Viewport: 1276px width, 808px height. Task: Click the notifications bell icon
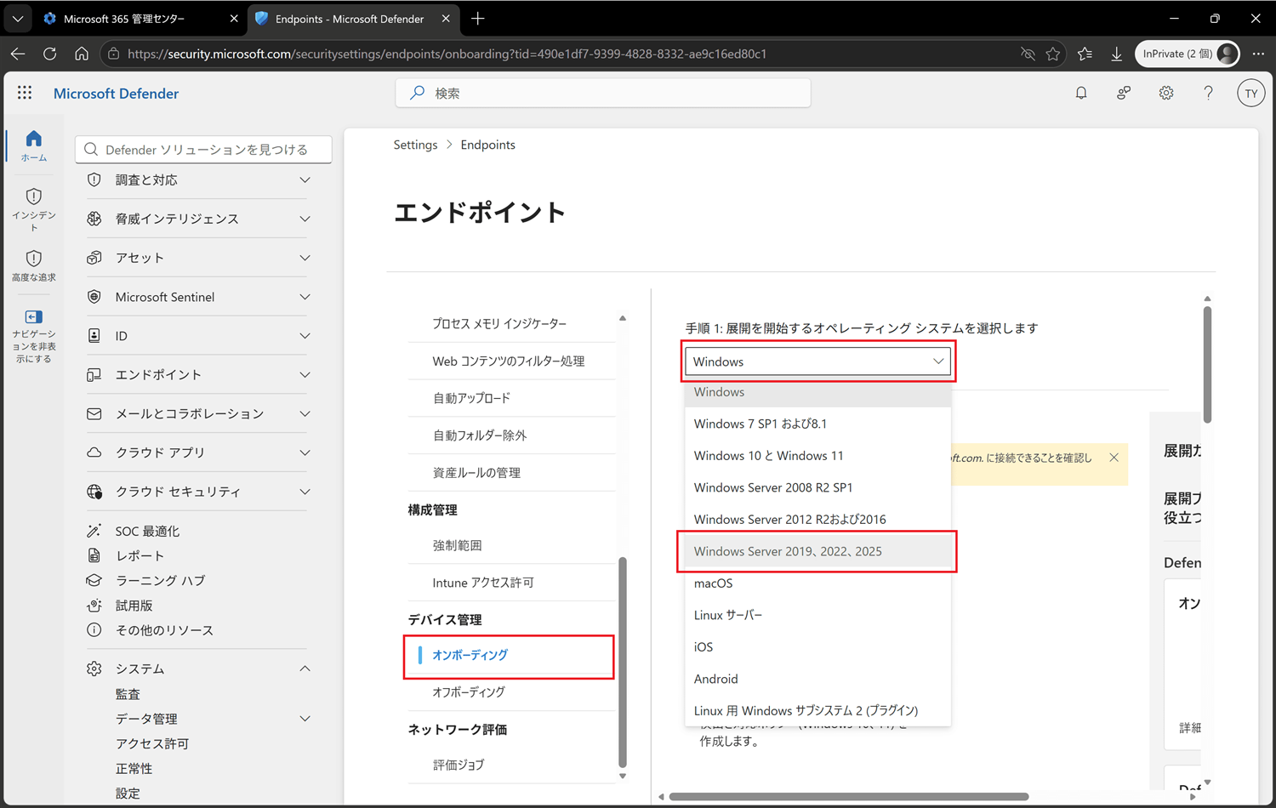[1081, 93]
